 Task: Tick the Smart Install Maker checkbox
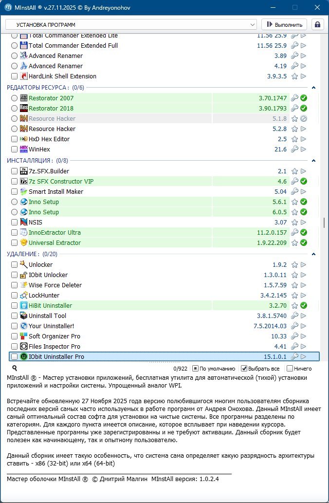[14, 192]
